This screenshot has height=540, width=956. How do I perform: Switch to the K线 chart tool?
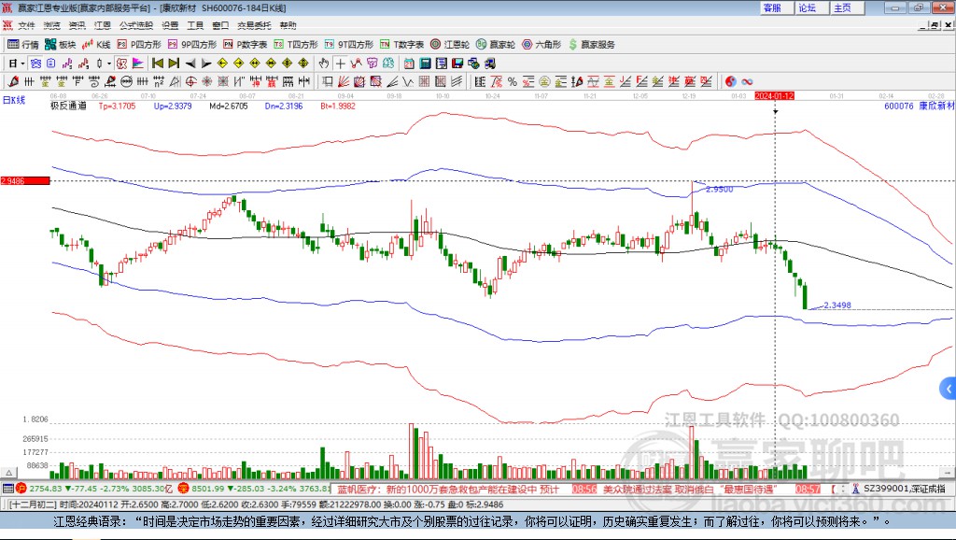pos(96,45)
